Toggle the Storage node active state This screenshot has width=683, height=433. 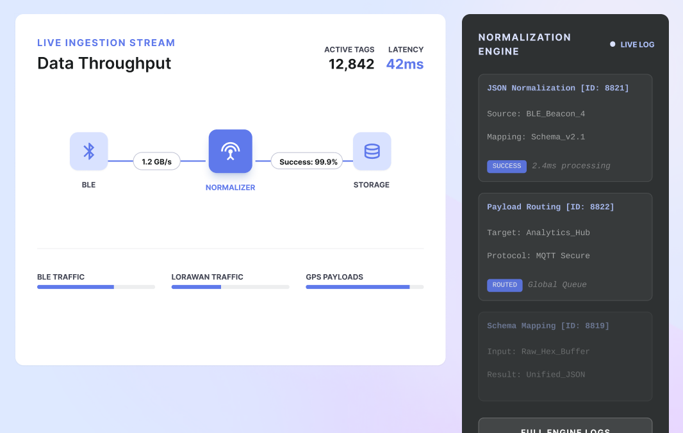(372, 151)
